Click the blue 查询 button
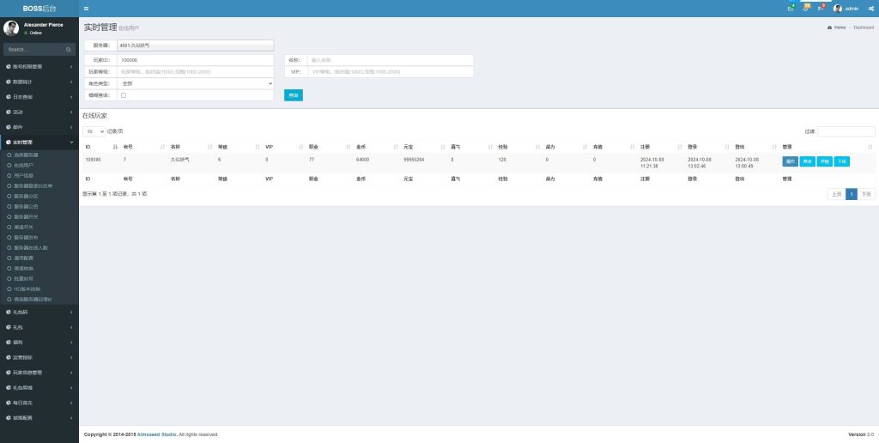Screen dimensions: 879x443 (293, 95)
